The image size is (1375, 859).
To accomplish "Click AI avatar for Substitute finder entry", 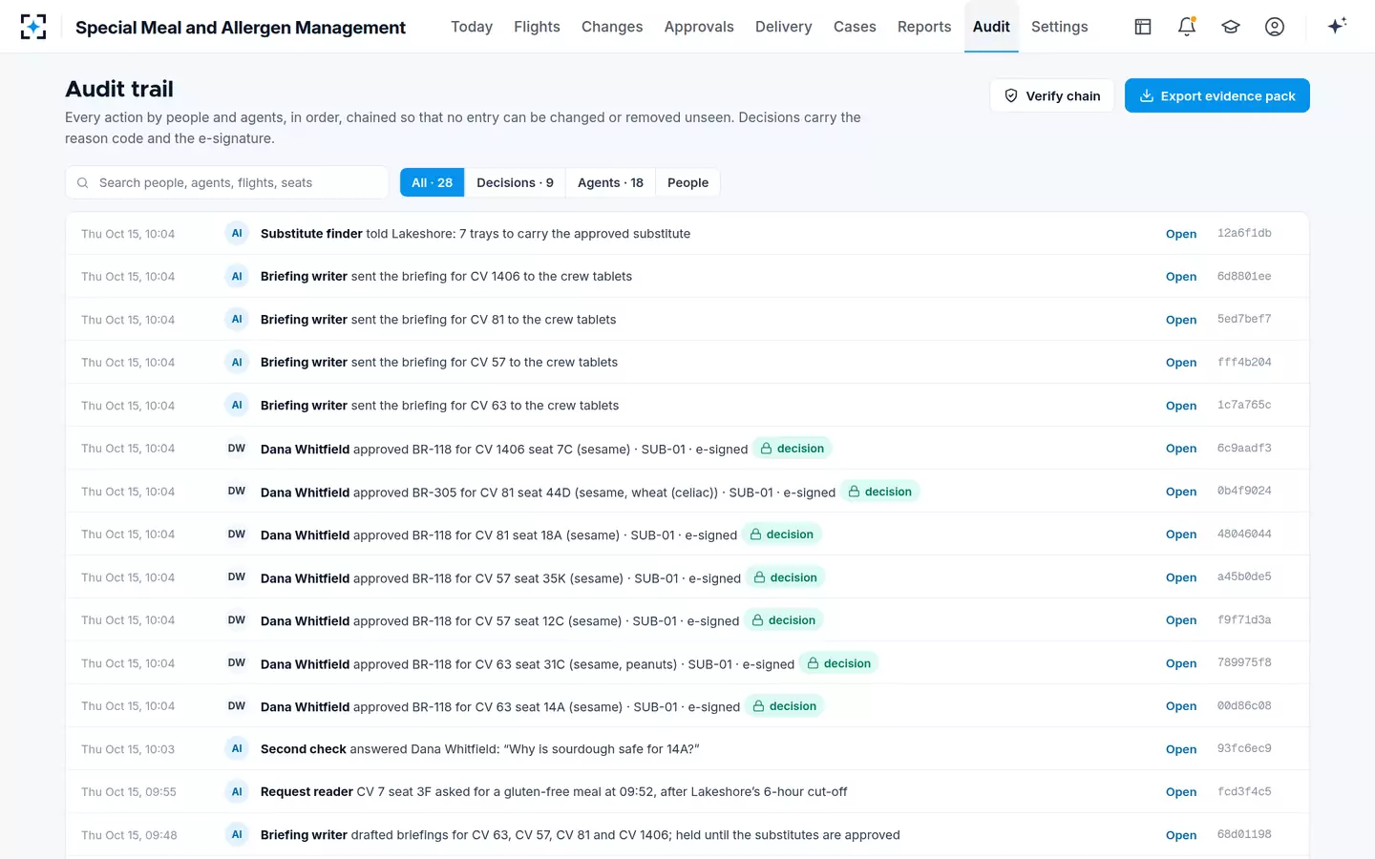I will point(237,233).
